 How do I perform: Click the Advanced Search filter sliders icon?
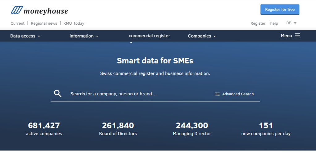[x=217, y=94]
